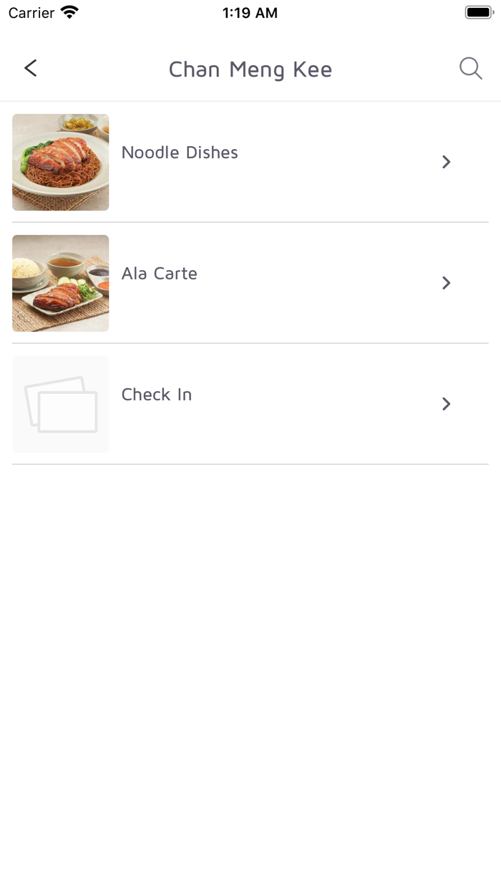Expand Noodle Dishes using its chevron arrow
Image resolution: width=501 pixels, height=891 pixels.
click(x=446, y=162)
